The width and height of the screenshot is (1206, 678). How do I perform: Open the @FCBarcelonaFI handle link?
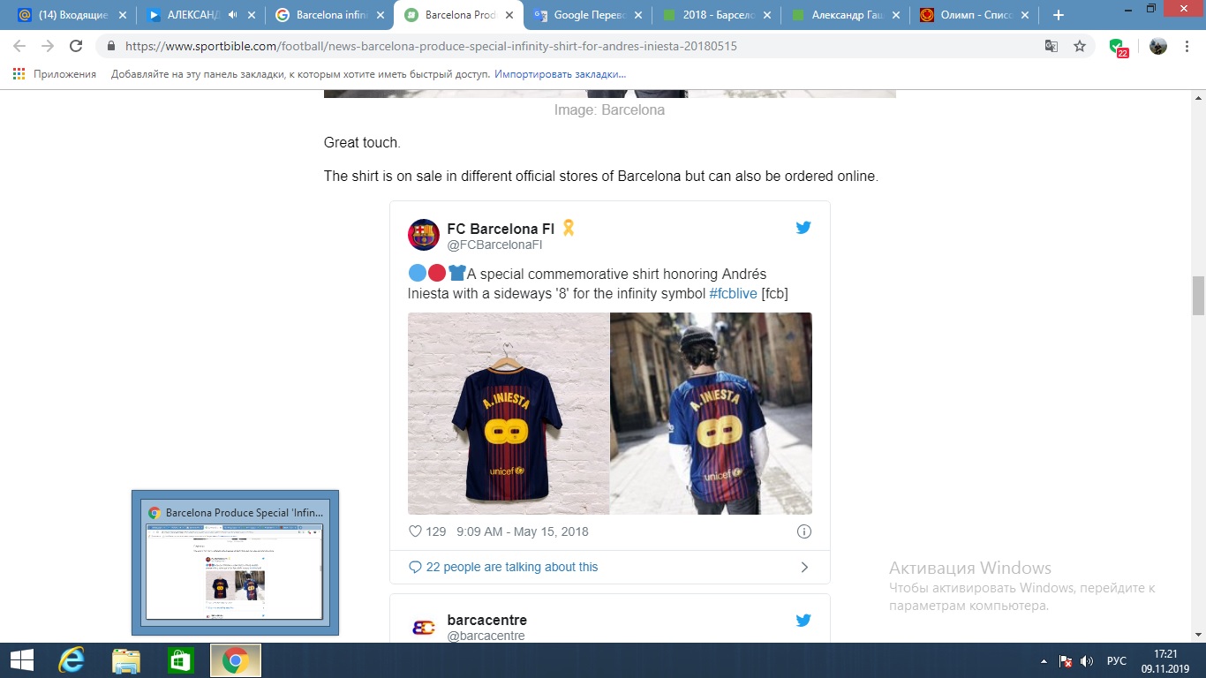[494, 245]
